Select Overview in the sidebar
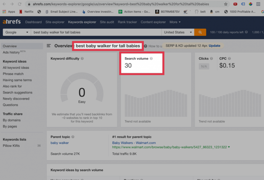This screenshot has width=264, height=180. click(22, 46)
